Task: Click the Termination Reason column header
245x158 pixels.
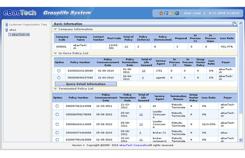Action: coord(178,98)
